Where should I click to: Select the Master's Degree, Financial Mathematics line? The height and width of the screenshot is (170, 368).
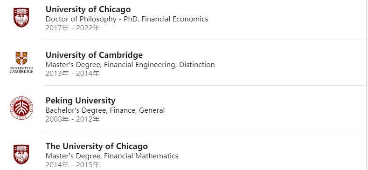[112, 156]
